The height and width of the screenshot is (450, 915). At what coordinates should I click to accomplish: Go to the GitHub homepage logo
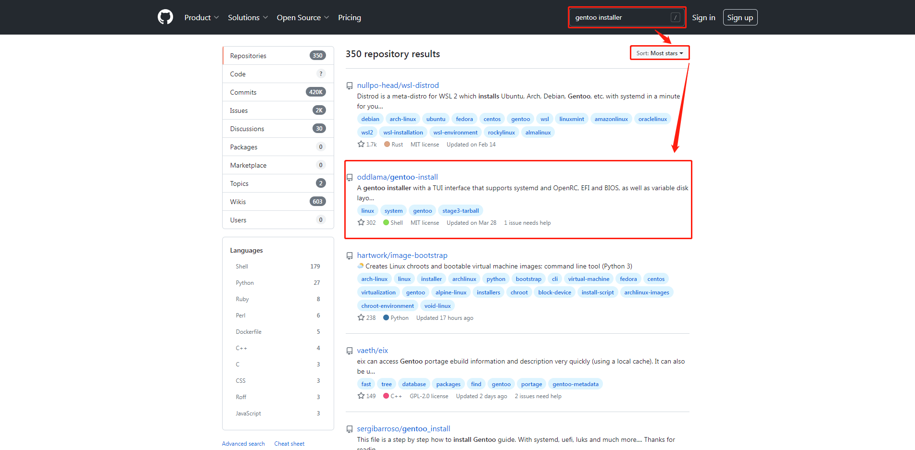[x=165, y=17]
